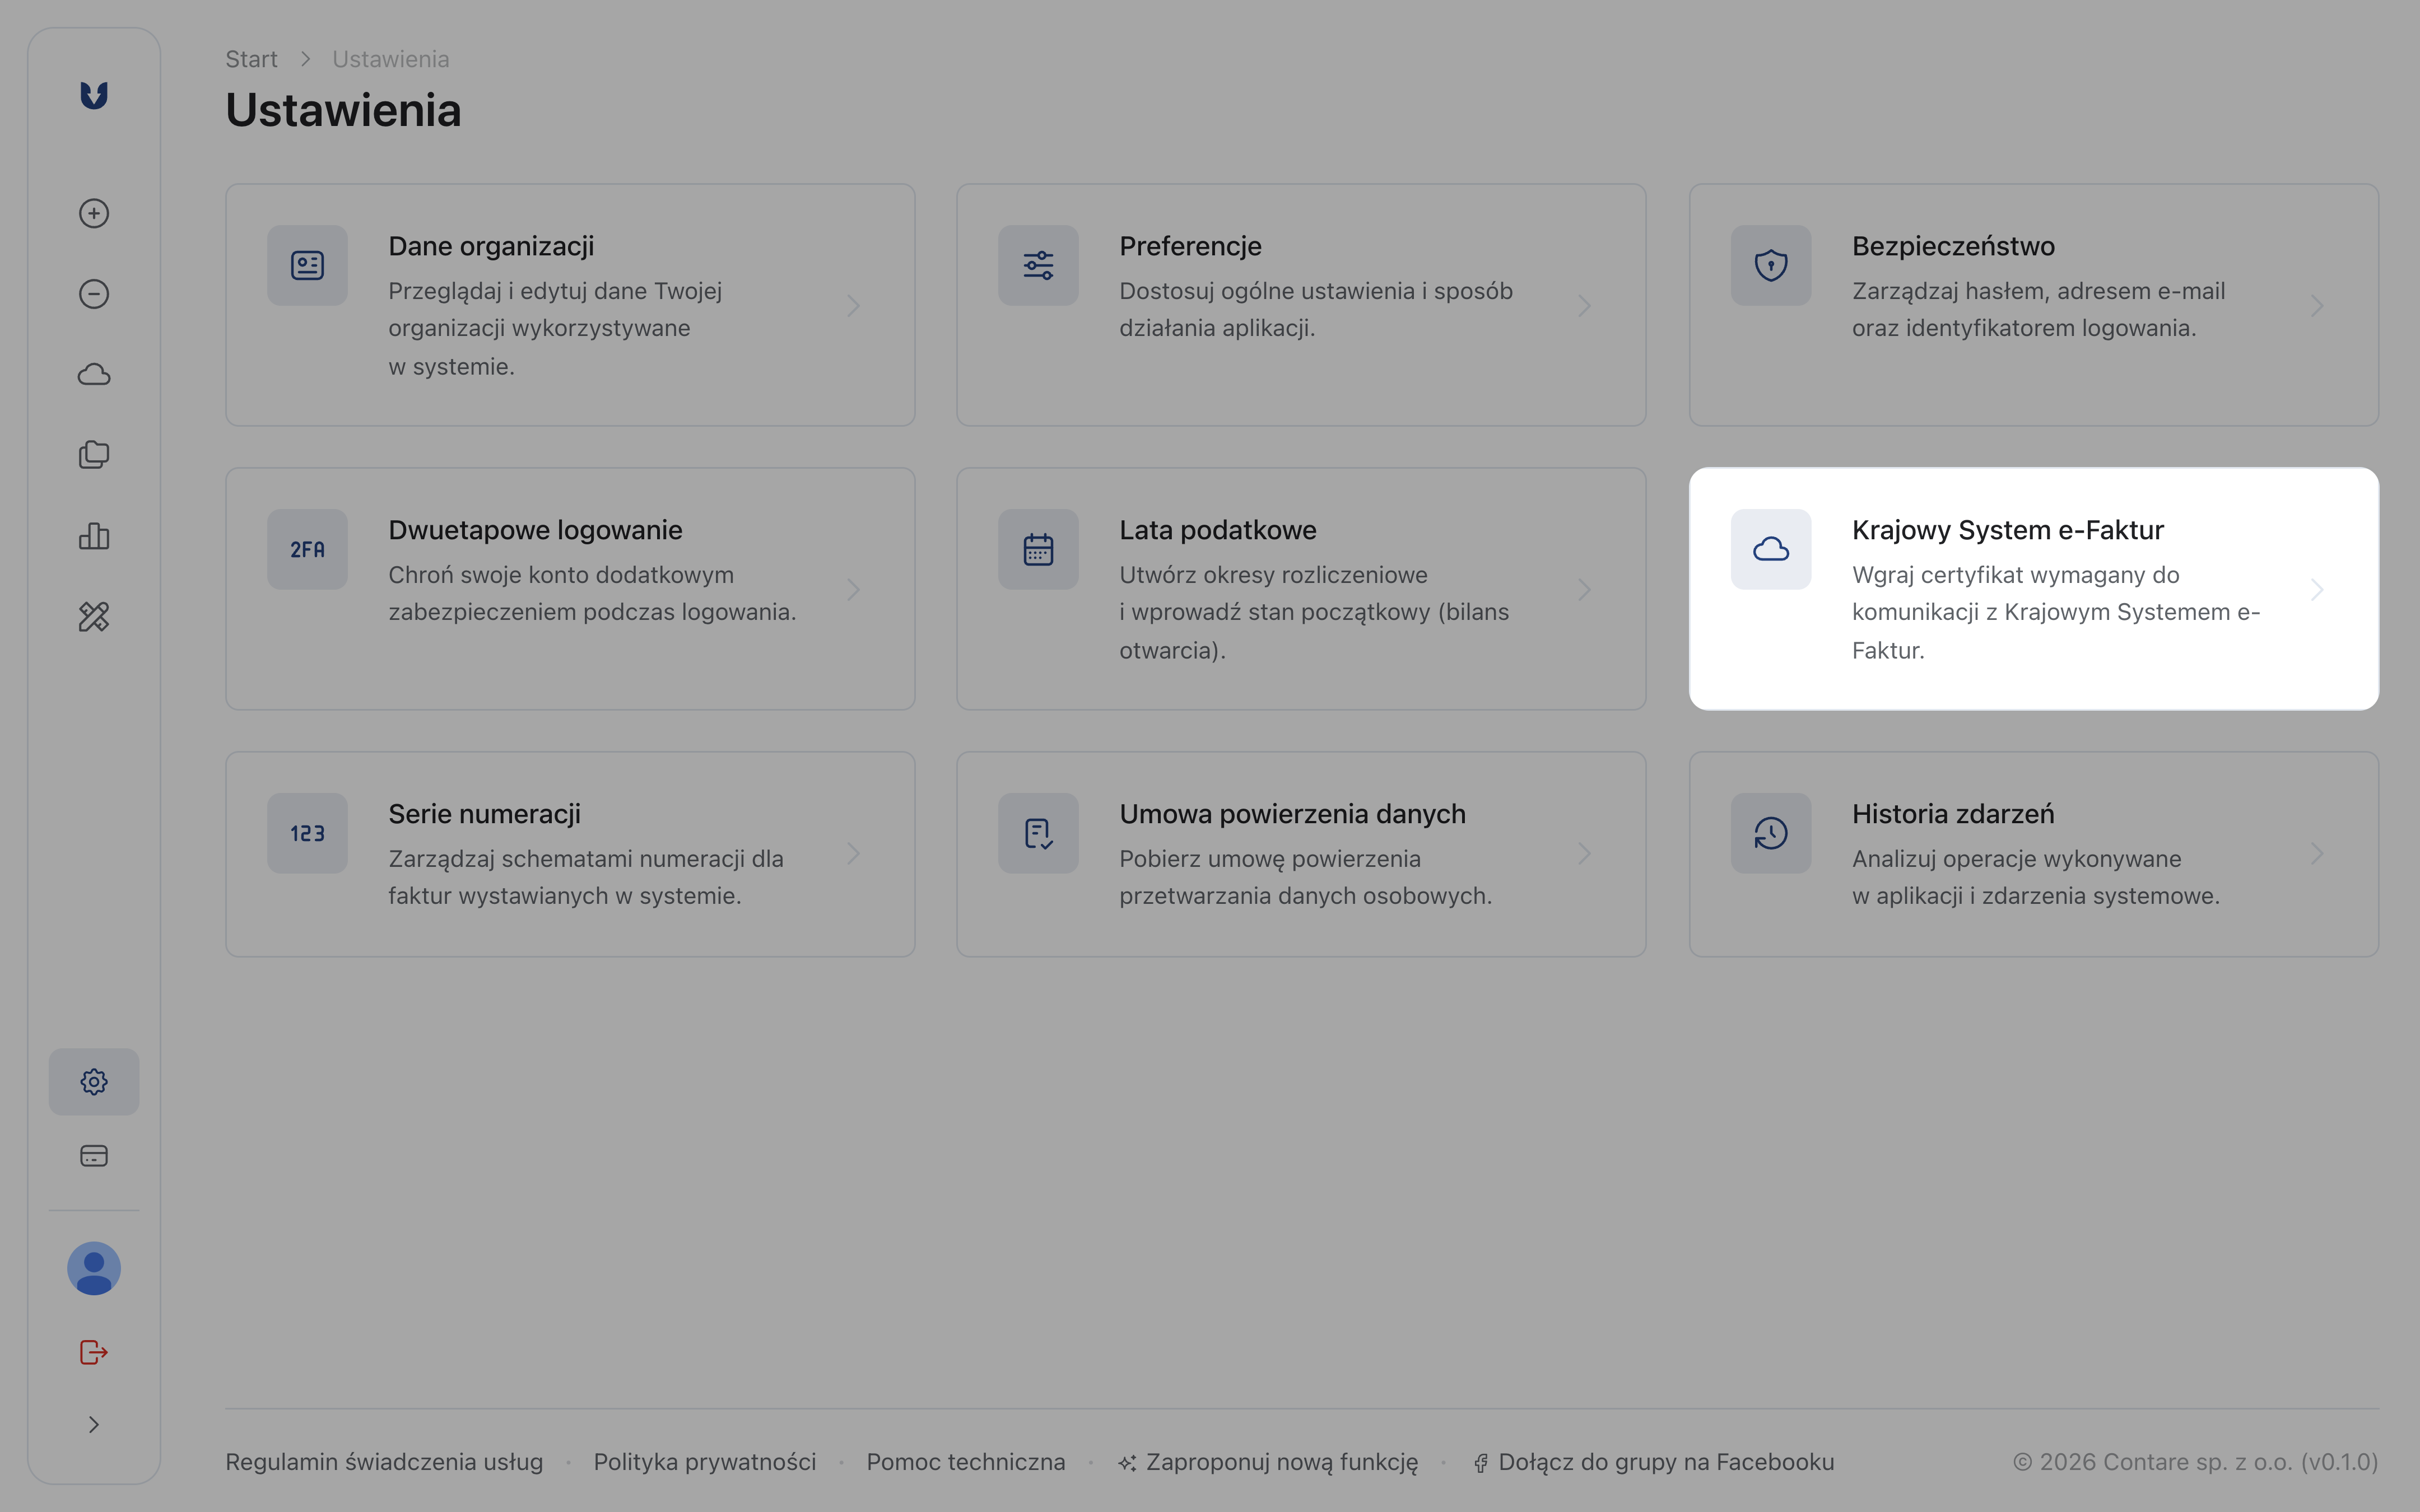
Task: Open the payment card icon in sidebar
Action: 94,1156
